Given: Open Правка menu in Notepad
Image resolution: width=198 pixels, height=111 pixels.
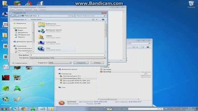Looking at the screenshot, I should [20, 10].
